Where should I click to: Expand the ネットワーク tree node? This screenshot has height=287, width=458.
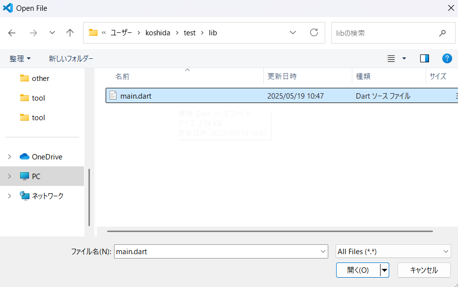pyautogui.click(x=9, y=196)
